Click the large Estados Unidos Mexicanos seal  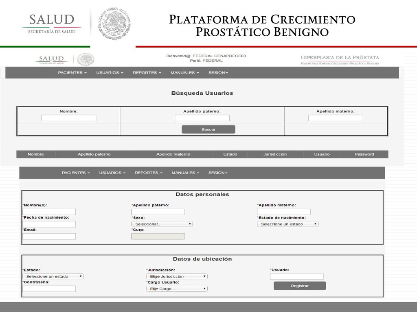[114, 24]
